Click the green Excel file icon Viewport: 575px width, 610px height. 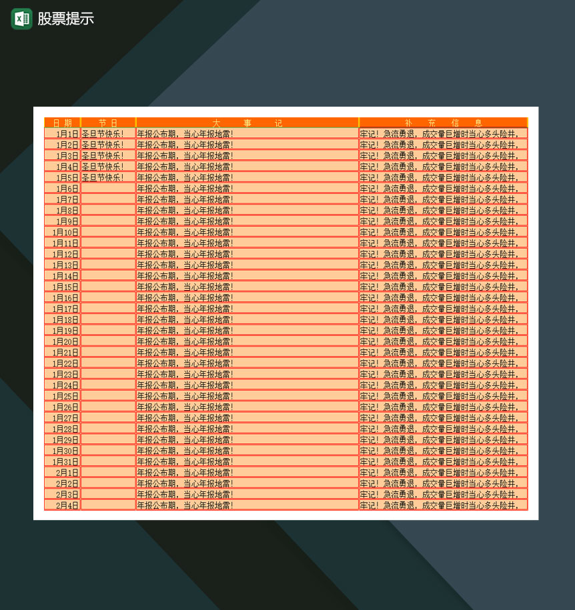(21, 19)
